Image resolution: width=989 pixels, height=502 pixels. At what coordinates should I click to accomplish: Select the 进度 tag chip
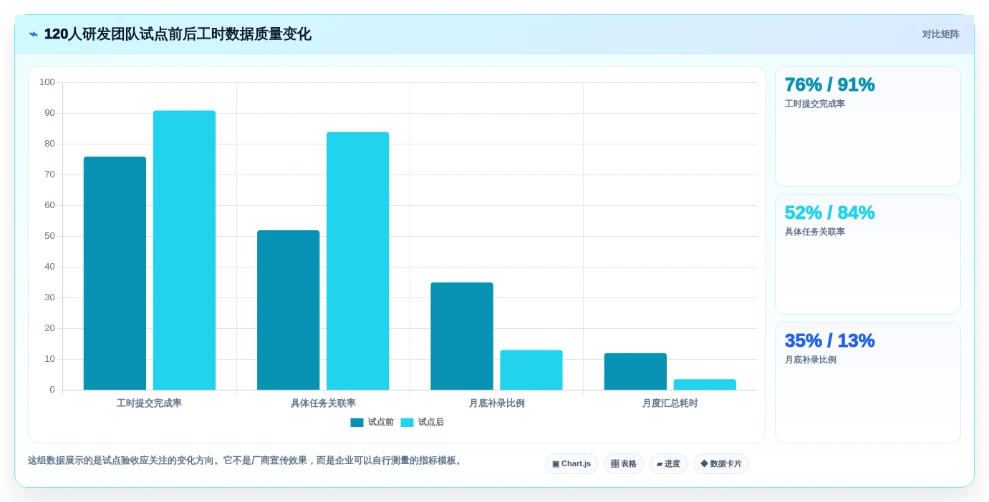click(668, 463)
